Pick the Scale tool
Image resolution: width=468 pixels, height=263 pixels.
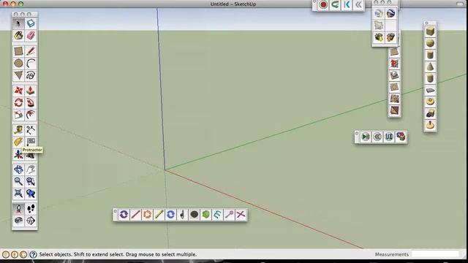pos(18,115)
